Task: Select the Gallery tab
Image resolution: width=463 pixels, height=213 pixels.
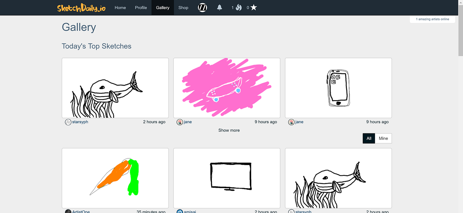Action: click(x=163, y=7)
